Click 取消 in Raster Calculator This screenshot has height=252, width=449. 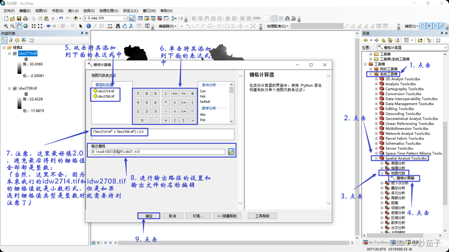[172, 216]
